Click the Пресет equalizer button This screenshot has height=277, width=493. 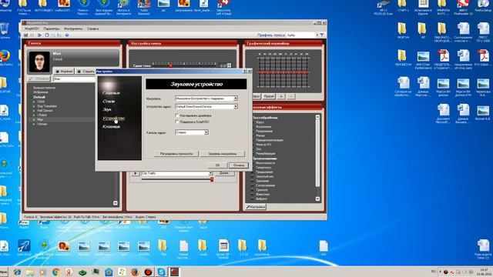click(x=269, y=96)
